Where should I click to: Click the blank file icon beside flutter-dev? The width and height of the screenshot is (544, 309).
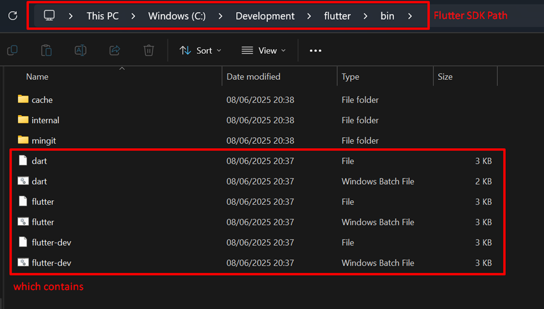(x=23, y=242)
